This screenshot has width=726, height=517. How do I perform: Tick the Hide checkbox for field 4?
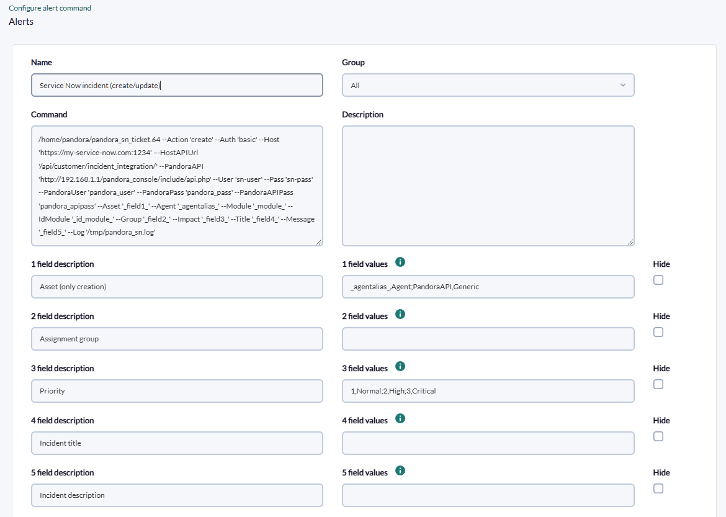click(x=658, y=436)
